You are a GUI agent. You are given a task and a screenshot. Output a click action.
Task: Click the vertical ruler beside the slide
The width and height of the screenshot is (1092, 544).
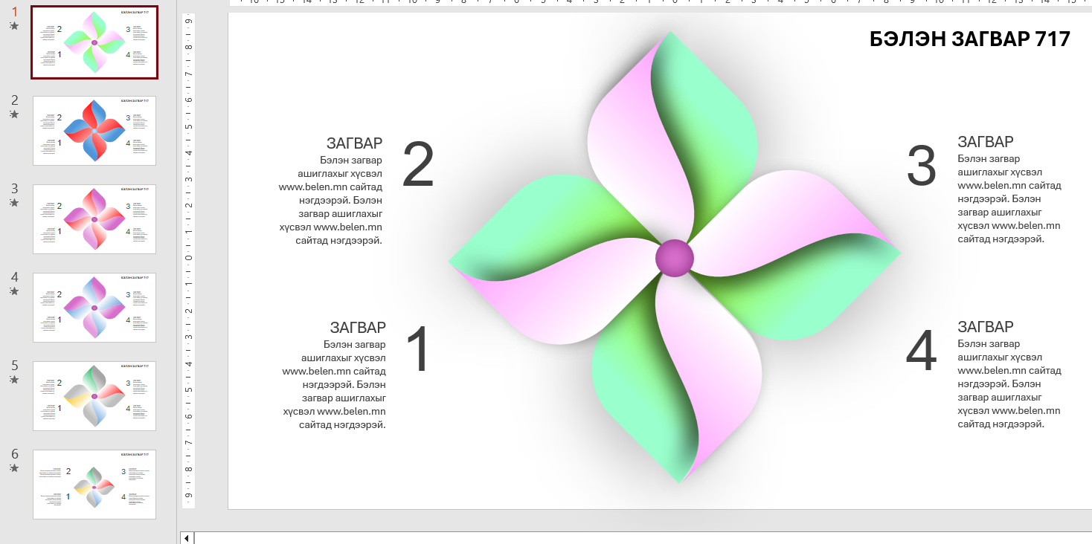tap(189, 260)
